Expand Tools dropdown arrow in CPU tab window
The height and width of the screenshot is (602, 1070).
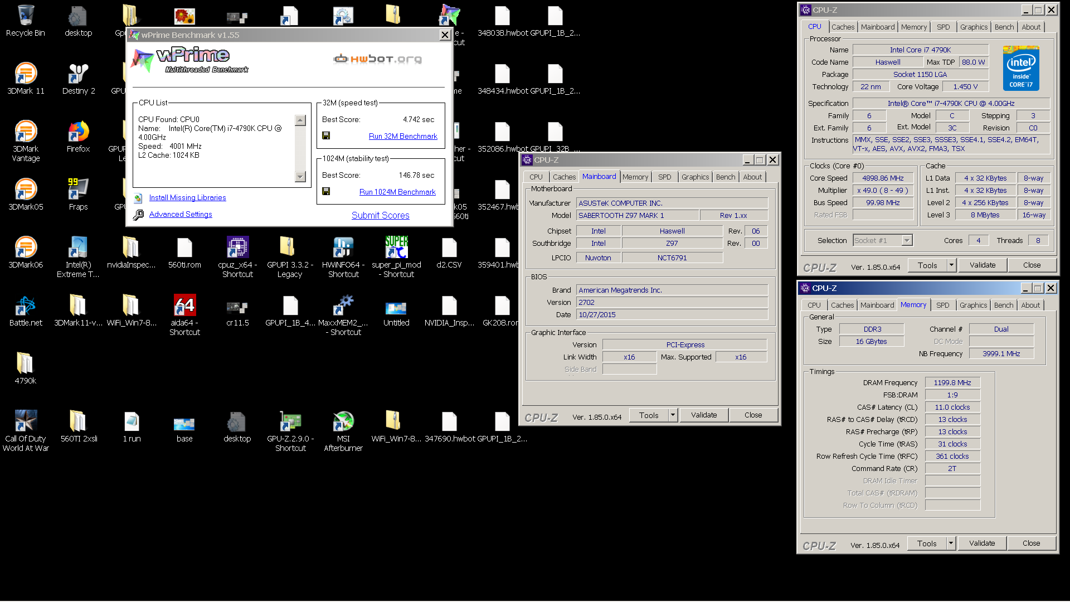coord(951,265)
